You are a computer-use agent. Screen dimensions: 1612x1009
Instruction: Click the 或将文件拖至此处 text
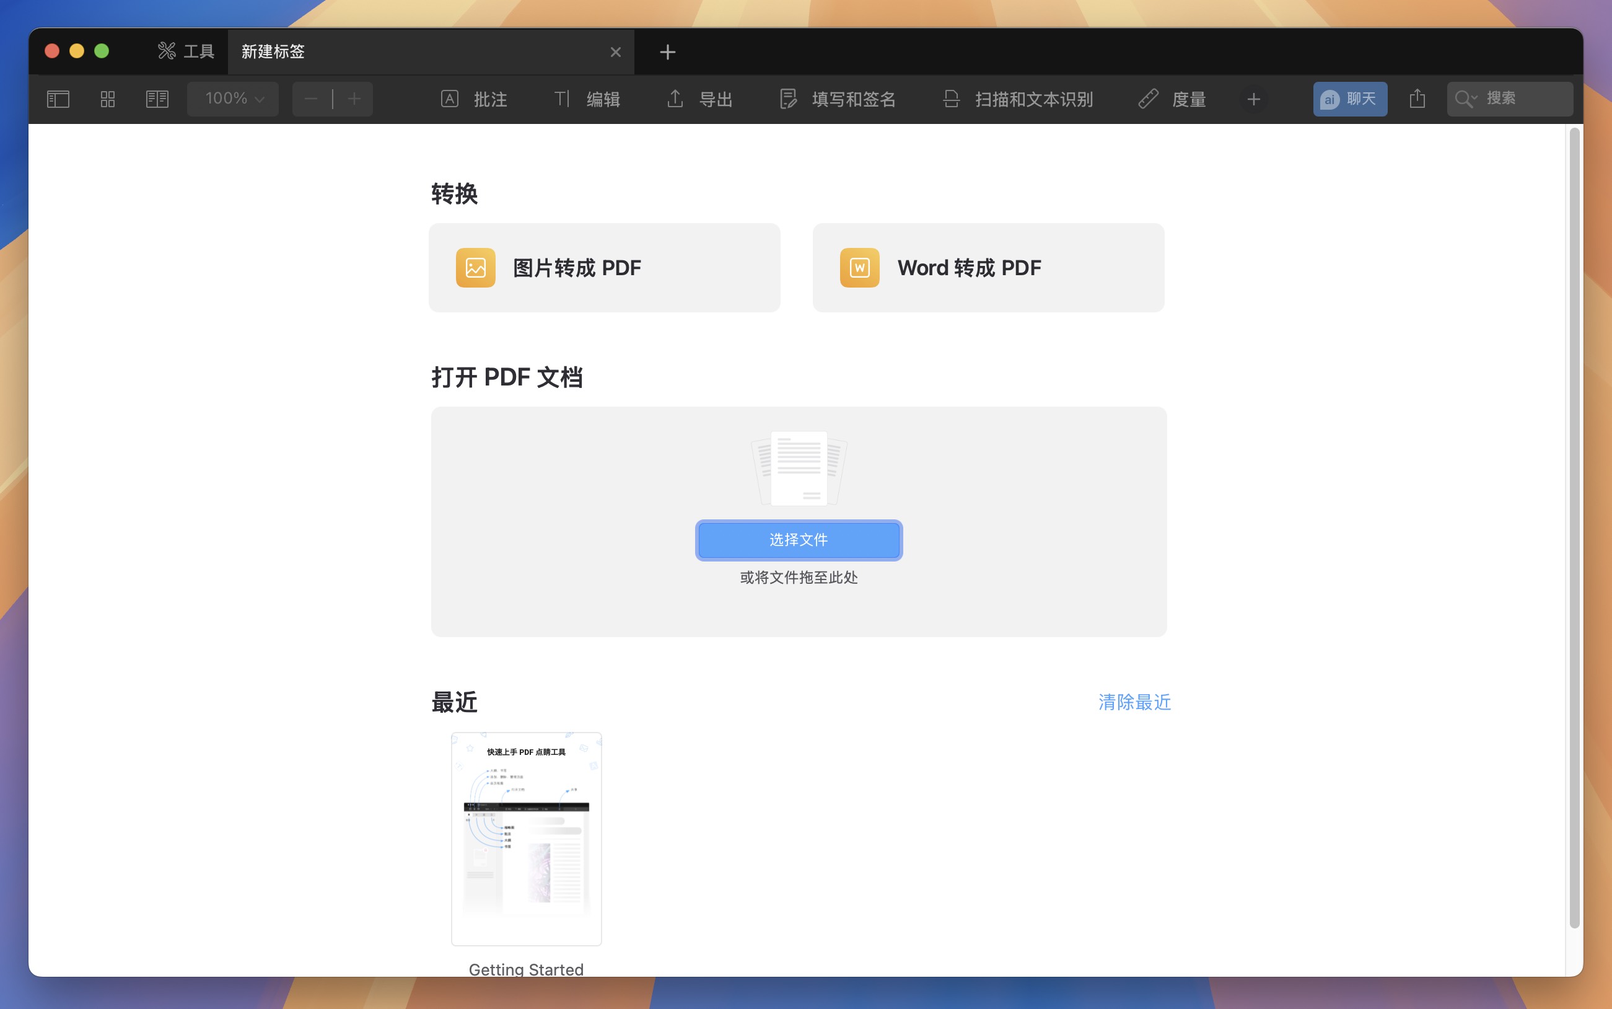[799, 578]
